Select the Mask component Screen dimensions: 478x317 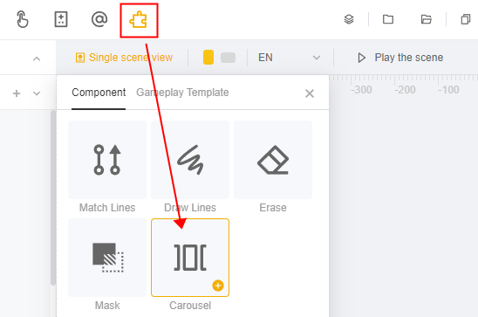[x=107, y=258]
